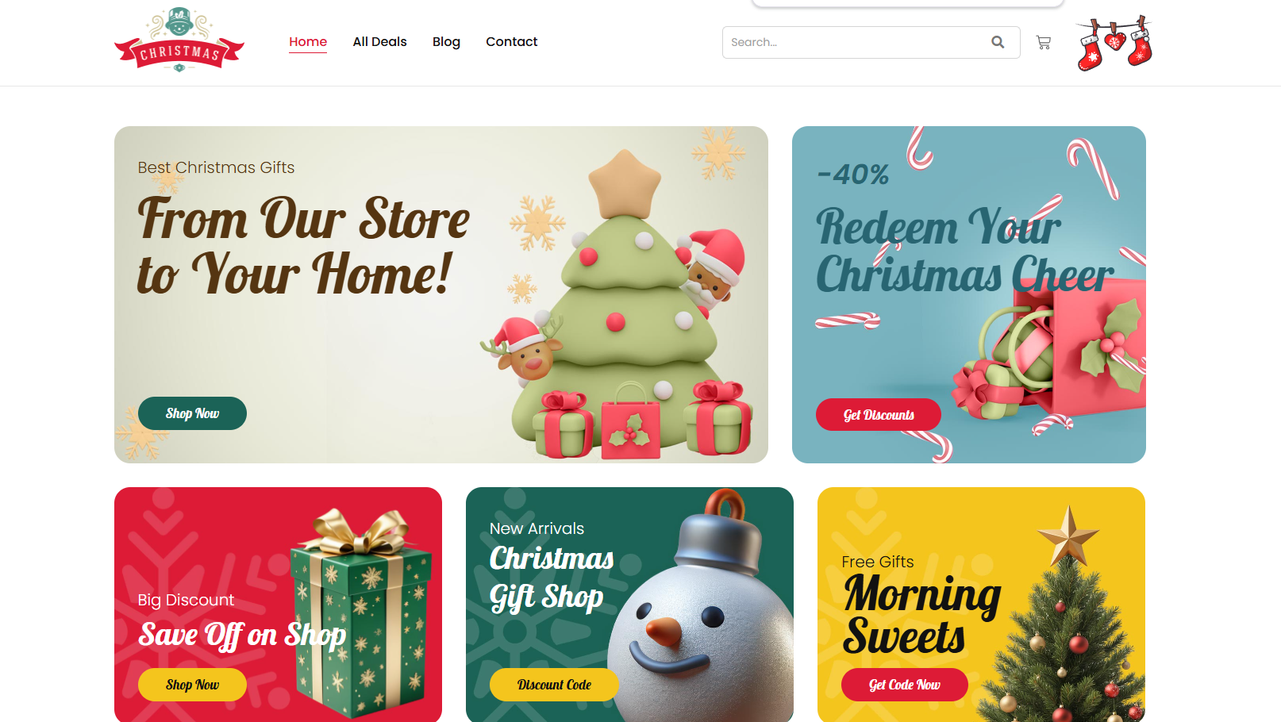Go to All Deals page
The image size is (1281, 722).
(379, 41)
